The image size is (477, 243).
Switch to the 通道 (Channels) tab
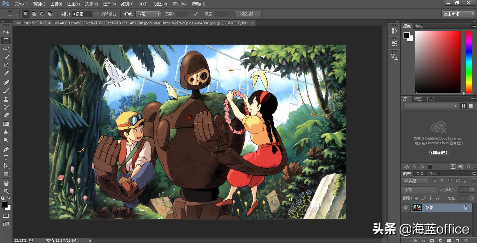[419, 173]
